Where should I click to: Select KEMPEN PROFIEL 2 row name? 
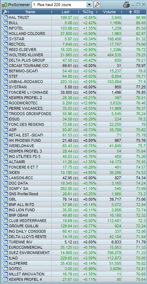coord(25,98)
